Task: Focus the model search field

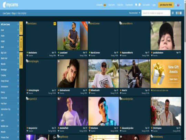Action: click(x=156, y=13)
